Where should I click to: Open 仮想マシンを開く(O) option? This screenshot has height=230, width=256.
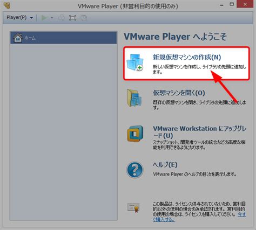point(179,93)
